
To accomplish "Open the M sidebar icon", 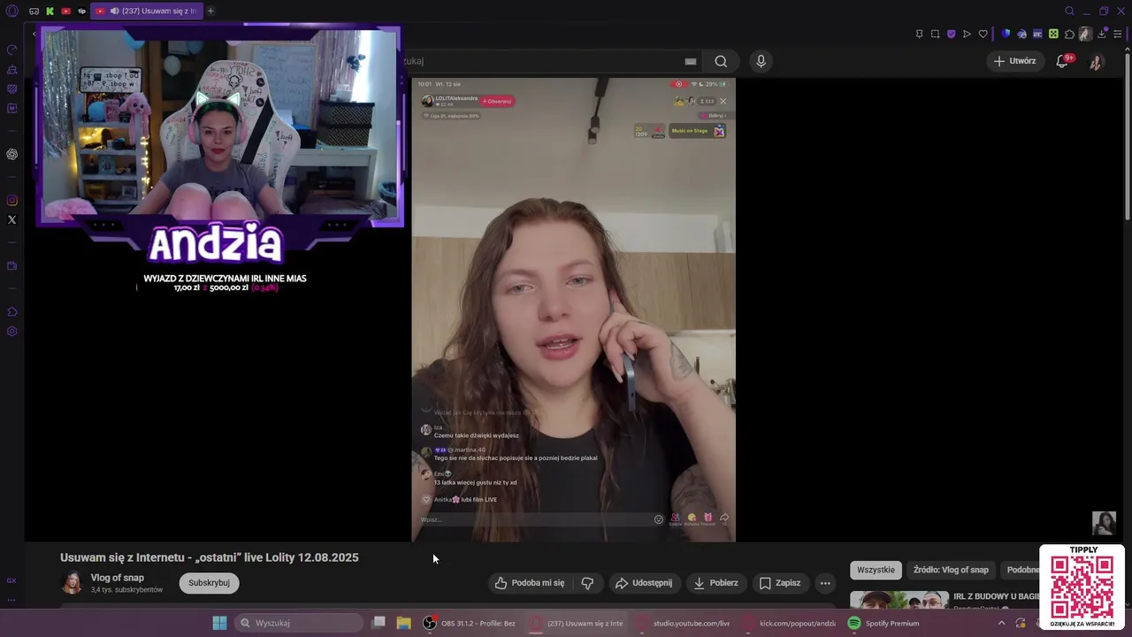I will click(11, 108).
